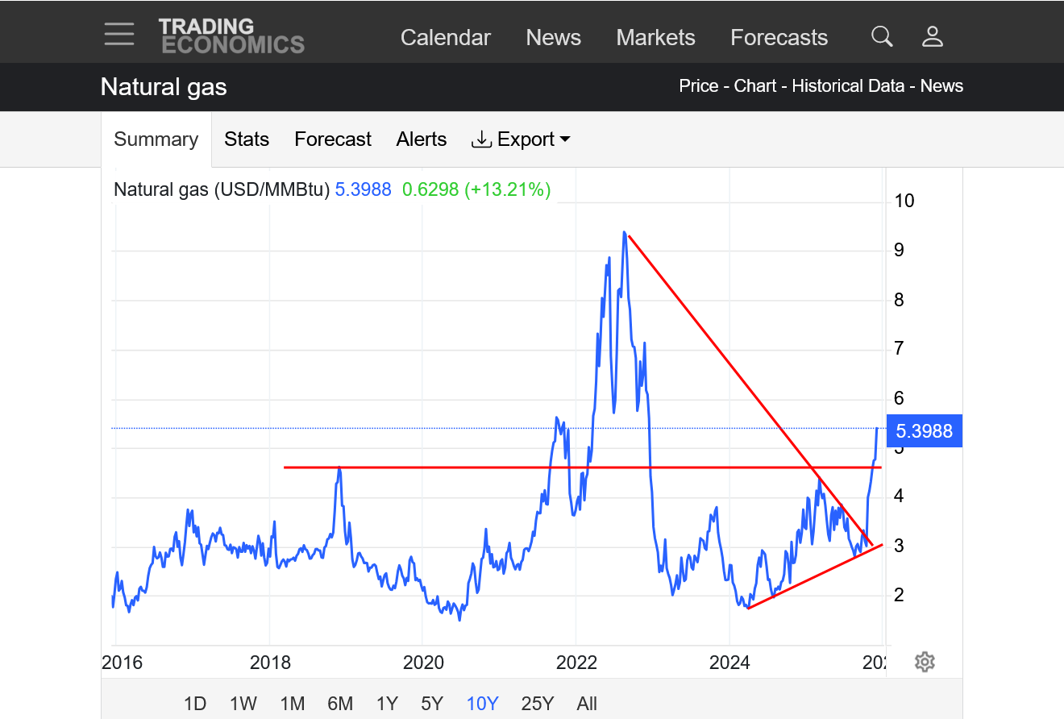Select the 1D time range

click(x=195, y=704)
